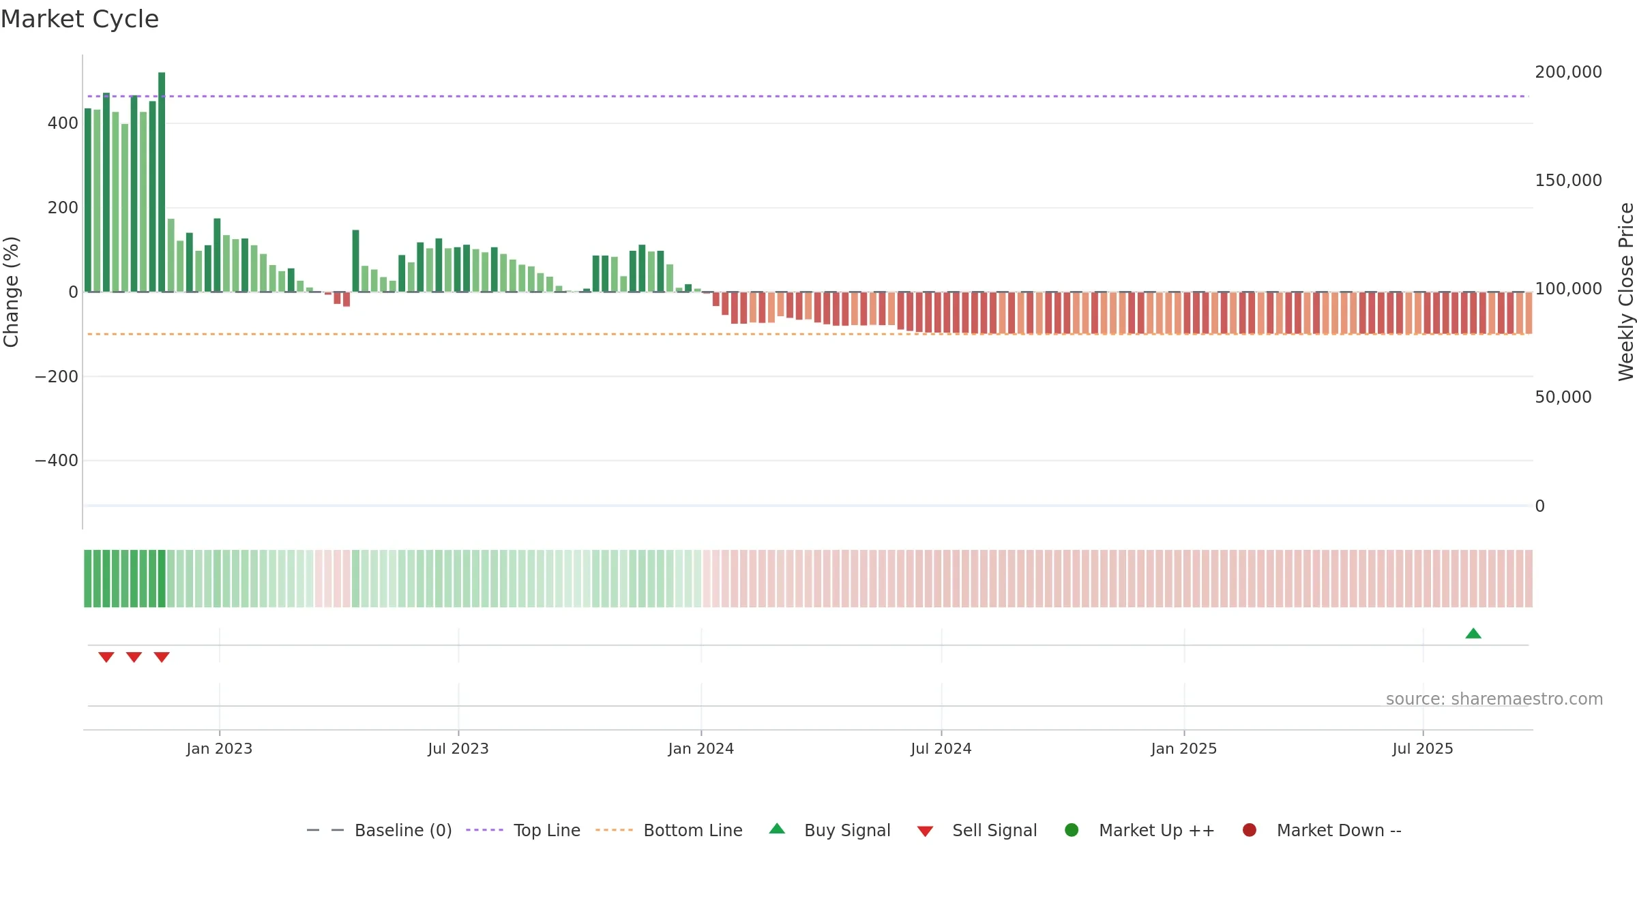
Task: Click the −200 left axis tick label
Action: click(57, 376)
